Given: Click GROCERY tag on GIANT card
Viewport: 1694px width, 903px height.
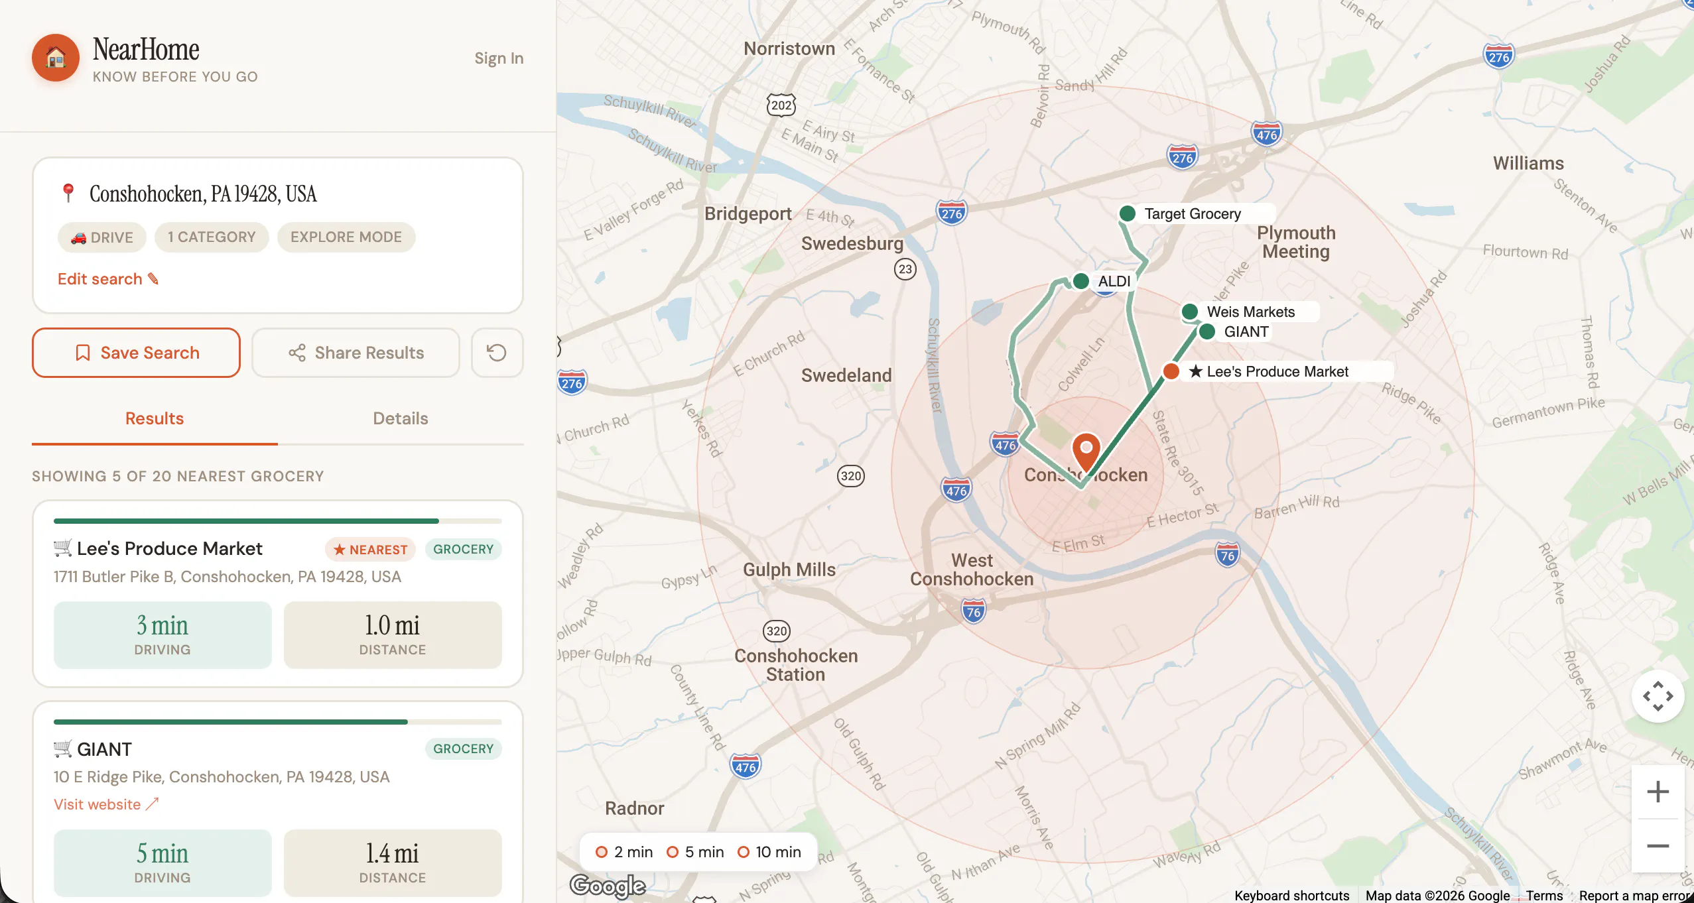Looking at the screenshot, I should point(464,749).
